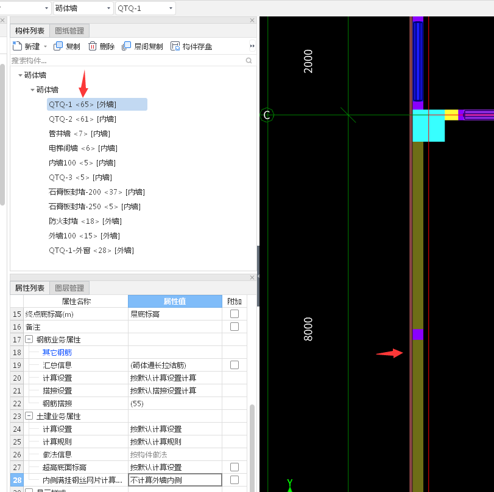Click the 删除 (Delete) trash icon
Viewport: 494px width, 492px height.
(x=93, y=46)
